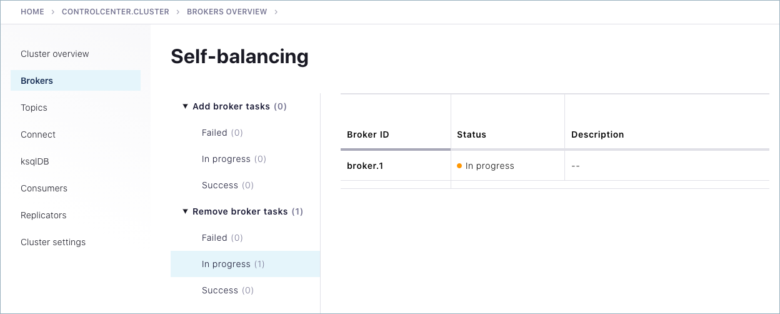Viewport: 780px width, 314px height.
Task: Open Cluster overview in sidebar
Action: tap(55, 54)
